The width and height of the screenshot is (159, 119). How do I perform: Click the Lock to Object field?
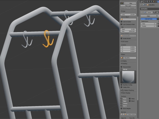128,19
